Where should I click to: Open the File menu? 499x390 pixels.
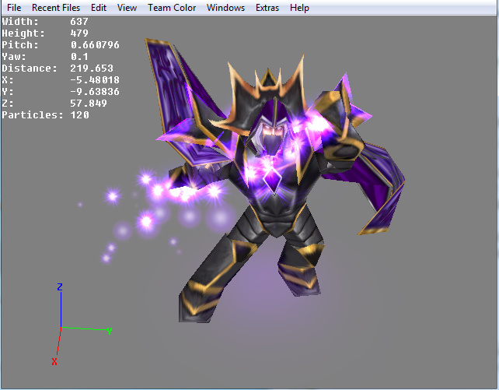pyautogui.click(x=14, y=7)
